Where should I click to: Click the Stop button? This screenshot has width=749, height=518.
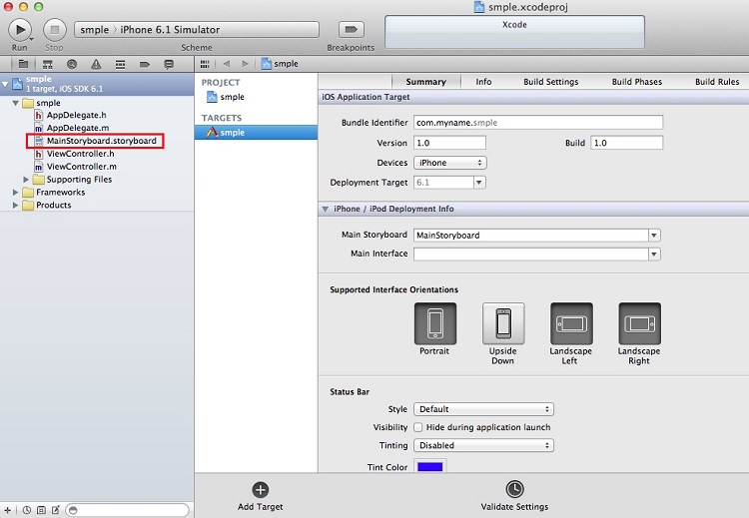click(55, 30)
